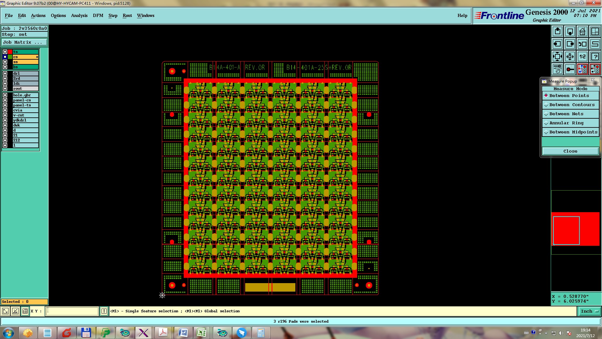Click the 1:2 zoom scale icon
Screen dimensions: 602x339
582,56
